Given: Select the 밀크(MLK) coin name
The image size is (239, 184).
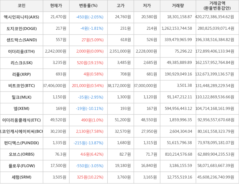Looking at the screenshot, I should click(x=21, y=97).
